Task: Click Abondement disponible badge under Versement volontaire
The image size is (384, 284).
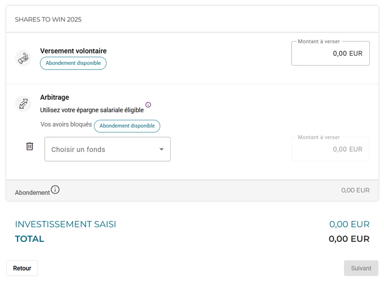Action: (x=73, y=63)
